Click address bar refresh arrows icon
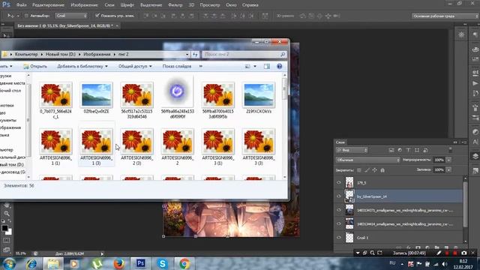 195,54
